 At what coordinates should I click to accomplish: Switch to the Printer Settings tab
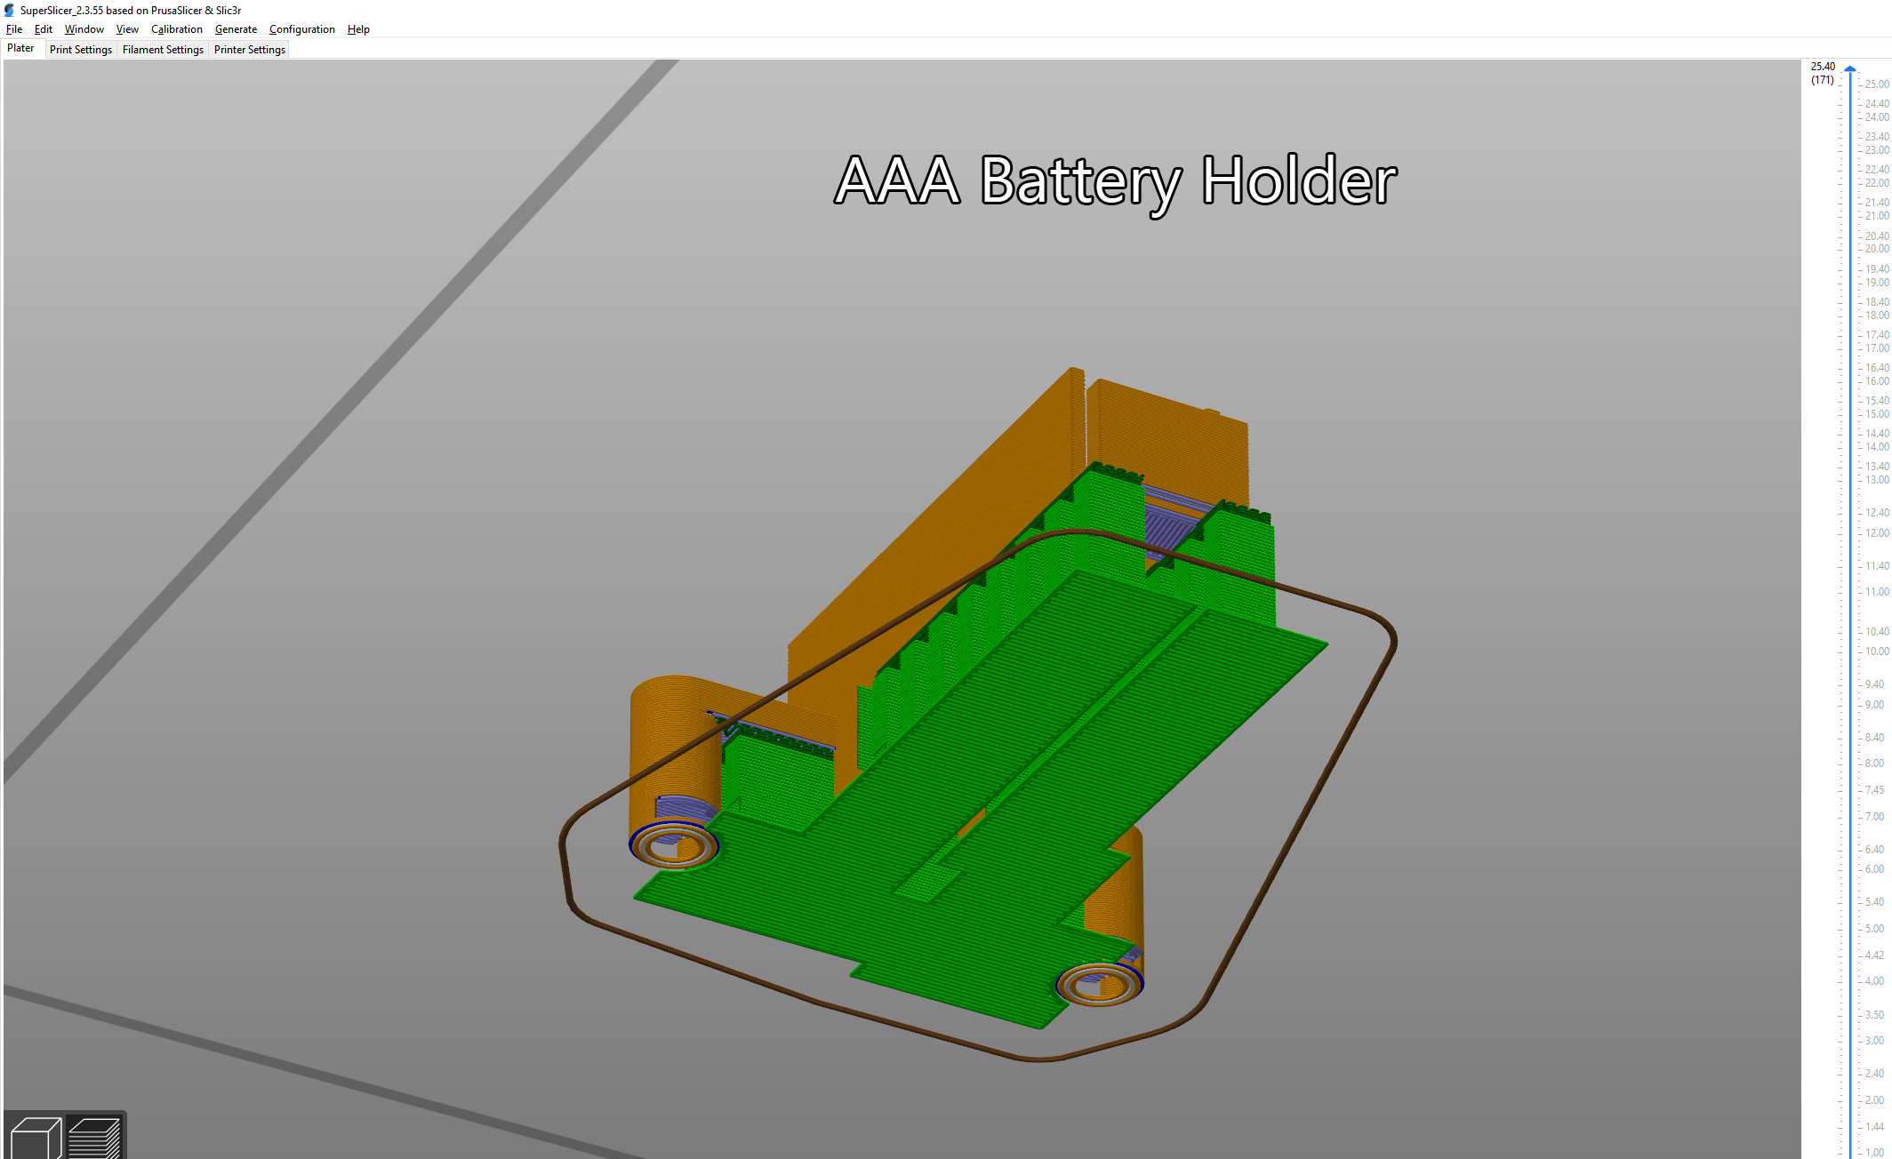click(x=249, y=49)
